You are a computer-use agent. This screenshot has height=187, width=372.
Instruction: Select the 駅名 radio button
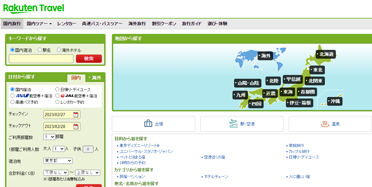coord(40,50)
